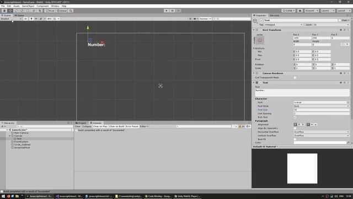Image resolution: width=353 pixels, height=199 pixels.
Task: Open Text component preset icon
Action: click(345, 82)
